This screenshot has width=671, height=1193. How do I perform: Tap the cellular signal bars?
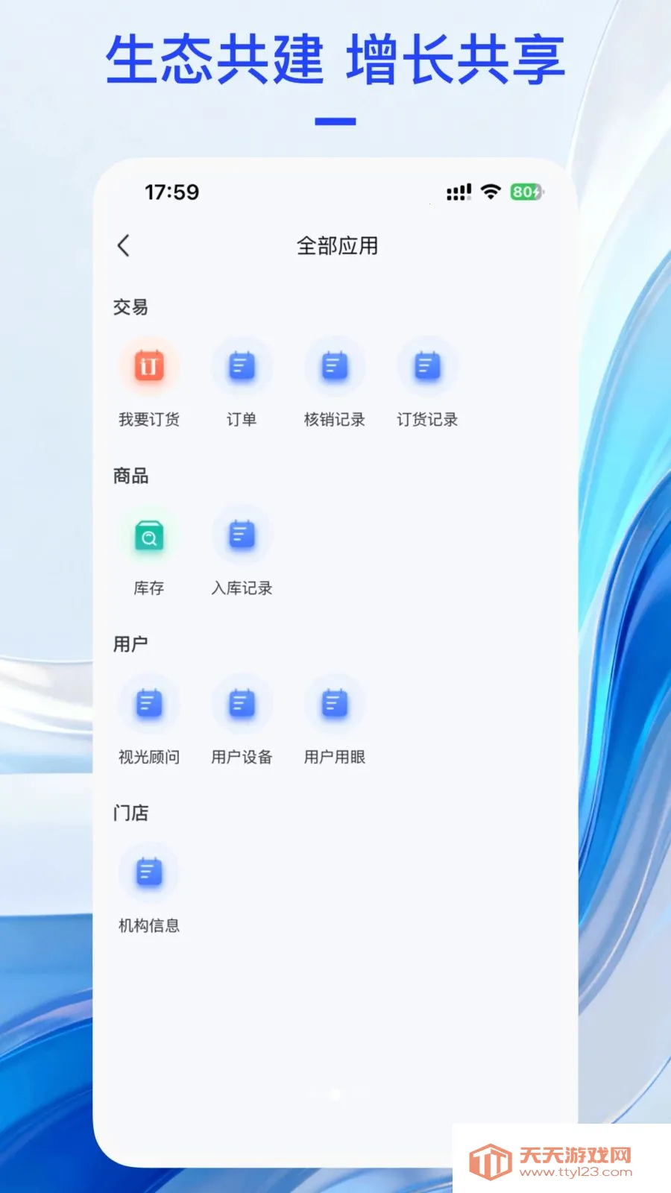coord(459,192)
